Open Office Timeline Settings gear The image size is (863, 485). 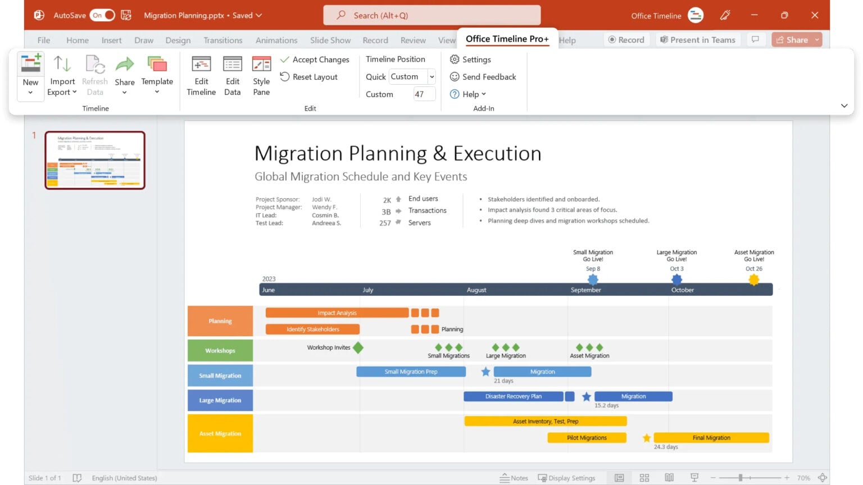pos(455,60)
